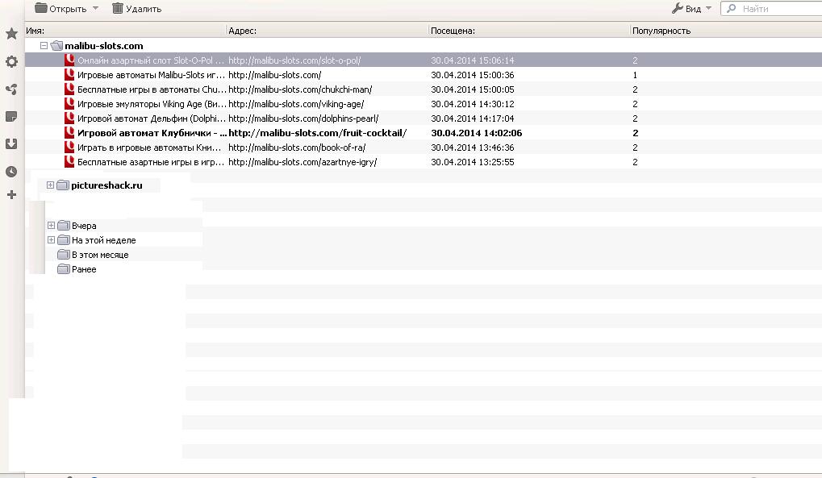The width and height of the screenshot is (822, 478).
Task: Click the Вид menu label
Action: pyautogui.click(x=693, y=9)
